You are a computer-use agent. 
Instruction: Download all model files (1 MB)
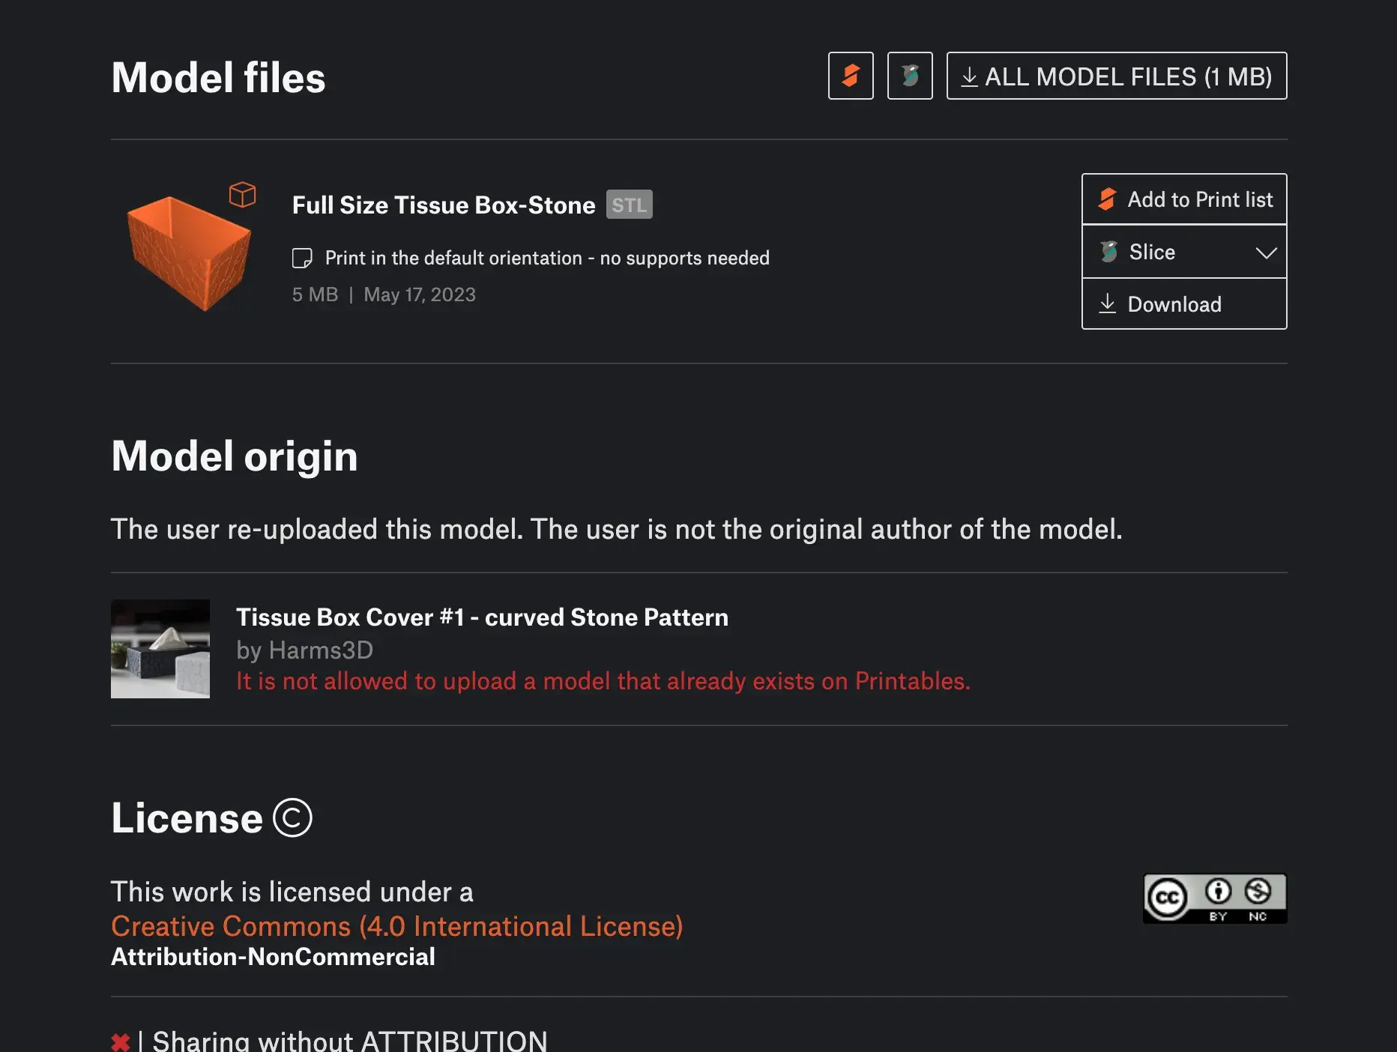[x=1117, y=76]
